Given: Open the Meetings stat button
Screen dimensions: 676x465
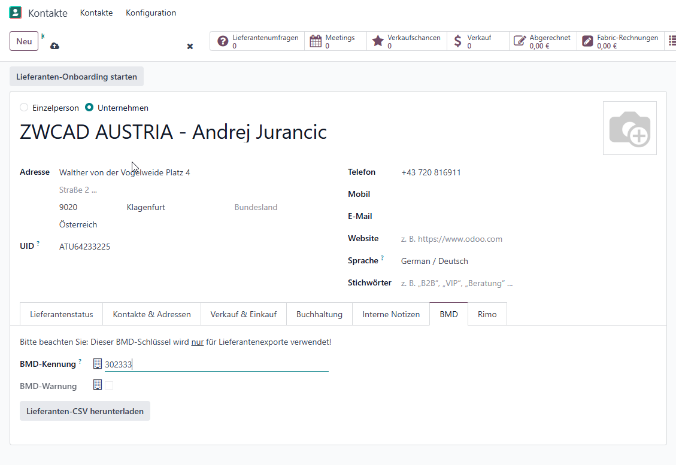Looking at the screenshot, I should pyautogui.click(x=336, y=41).
